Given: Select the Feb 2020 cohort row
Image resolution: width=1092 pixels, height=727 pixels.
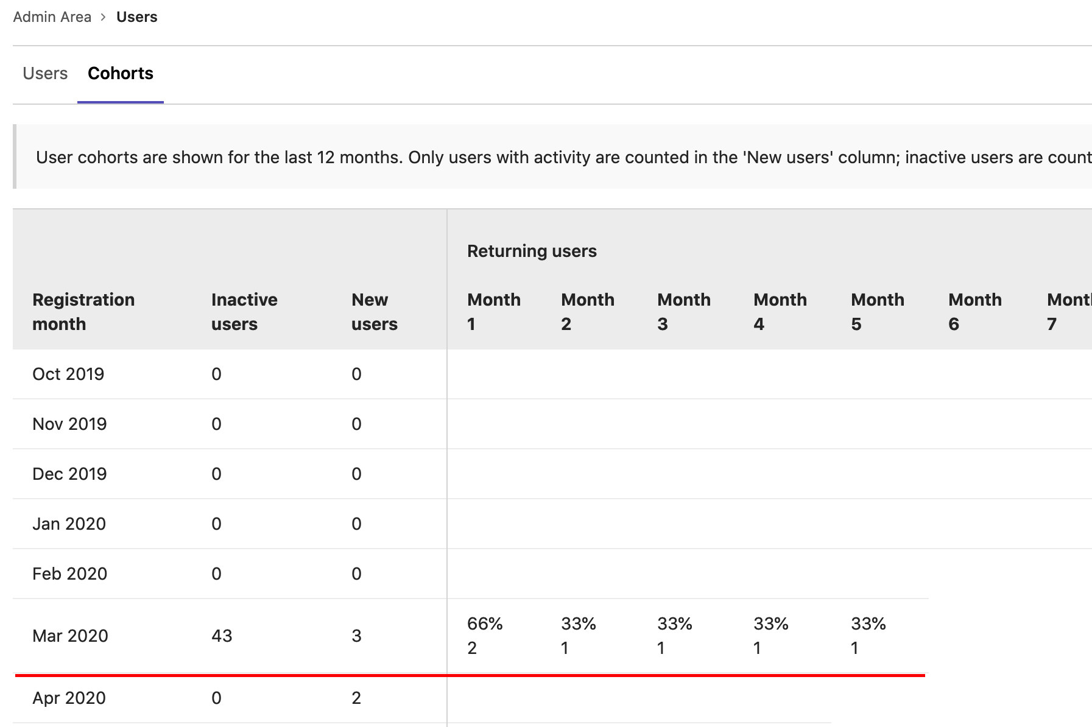Looking at the screenshot, I should (x=69, y=573).
